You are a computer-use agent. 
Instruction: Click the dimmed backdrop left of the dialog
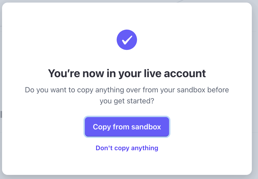1,77
